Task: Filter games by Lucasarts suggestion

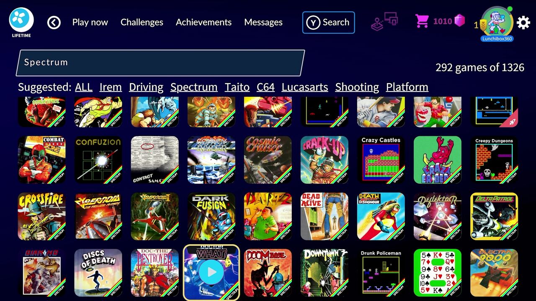Action: [x=305, y=87]
